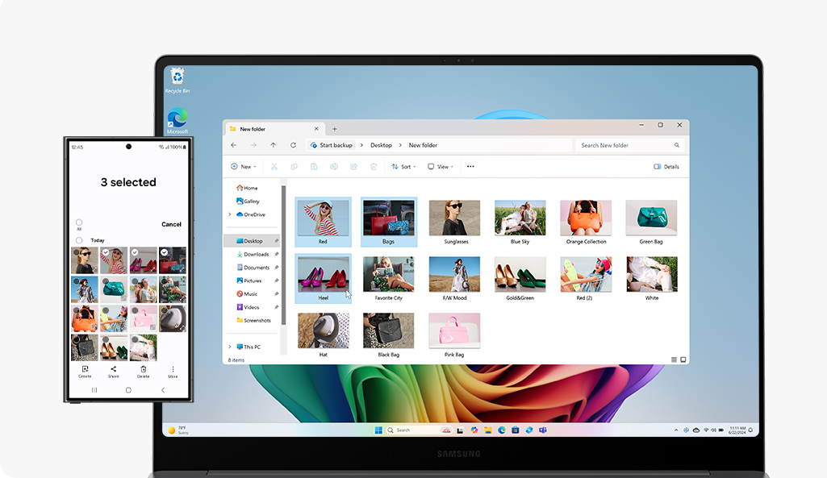Click the Delete trash icon in Explorer toolbar
The width and height of the screenshot is (827, 478).
[374, 167]
